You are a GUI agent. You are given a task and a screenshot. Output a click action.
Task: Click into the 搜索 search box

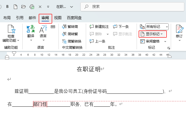pyautogui.click(x=132, y=7)
